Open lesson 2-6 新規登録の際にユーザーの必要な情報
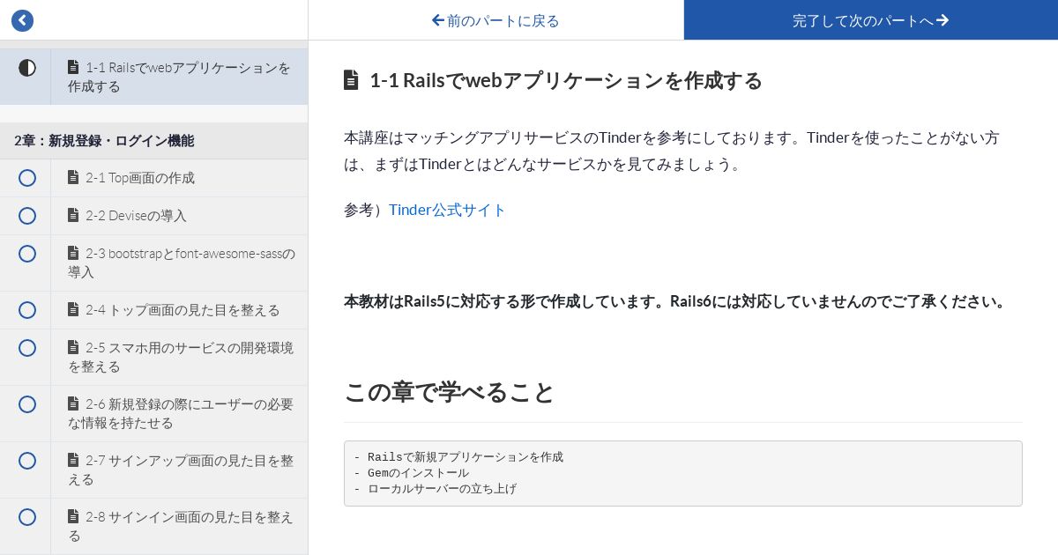The image size is (1058, 555). (181, 413)
